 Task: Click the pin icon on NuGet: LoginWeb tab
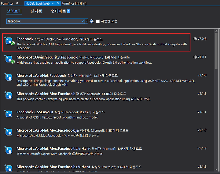tap(53, 3)
